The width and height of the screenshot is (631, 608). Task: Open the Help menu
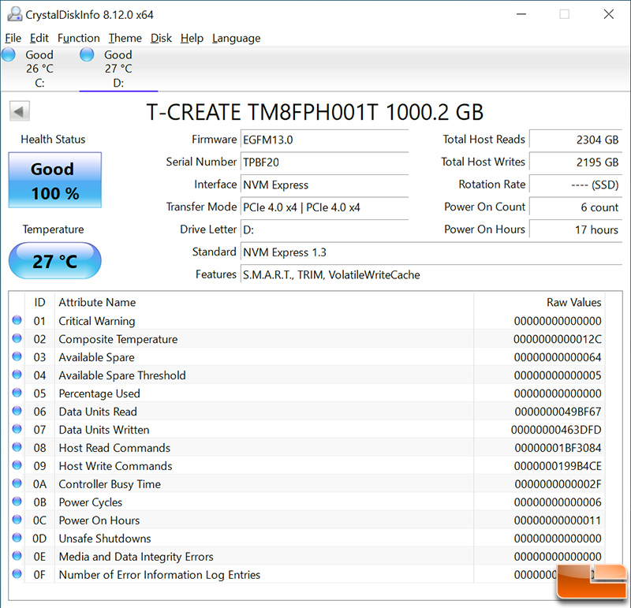192,38
